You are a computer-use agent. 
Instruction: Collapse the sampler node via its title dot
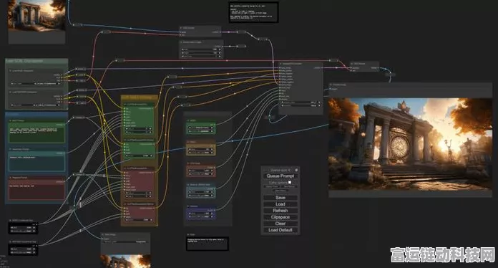pos(281,64)
